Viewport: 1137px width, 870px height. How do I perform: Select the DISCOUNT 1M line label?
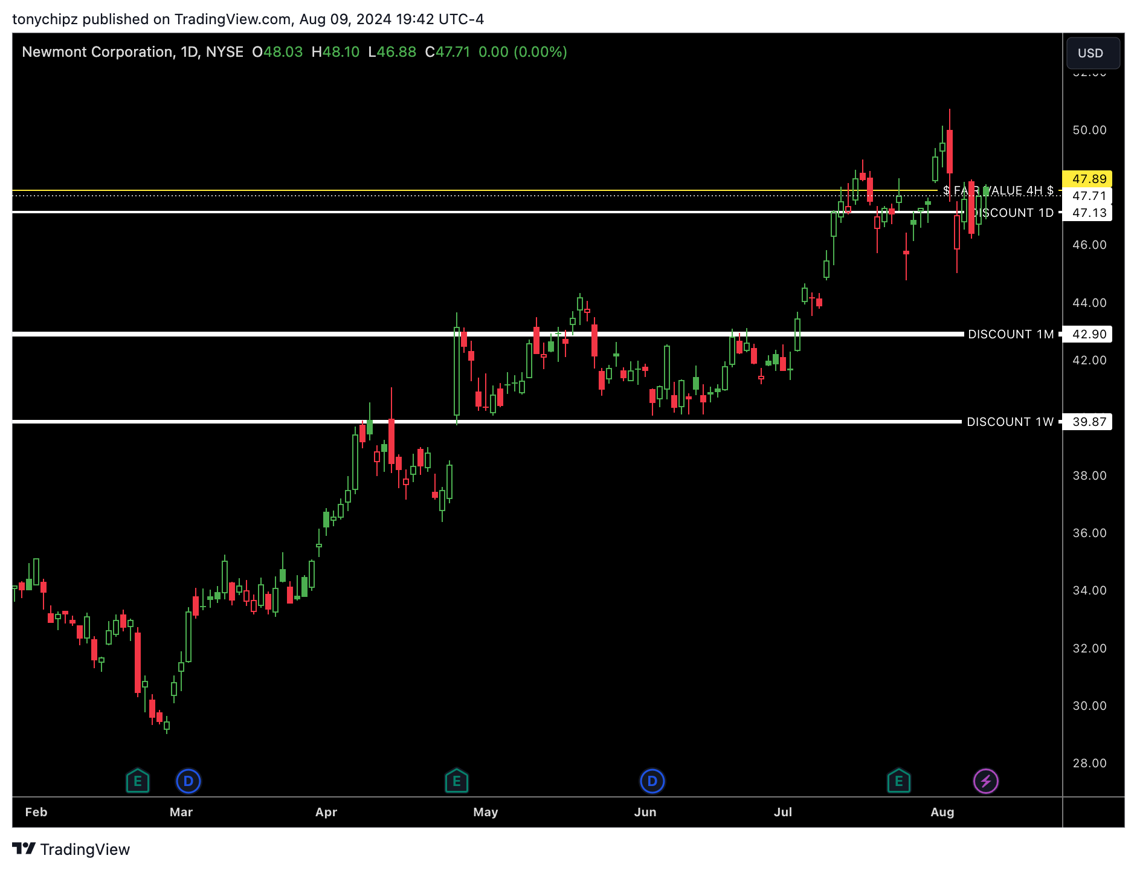pos(1011,334)
